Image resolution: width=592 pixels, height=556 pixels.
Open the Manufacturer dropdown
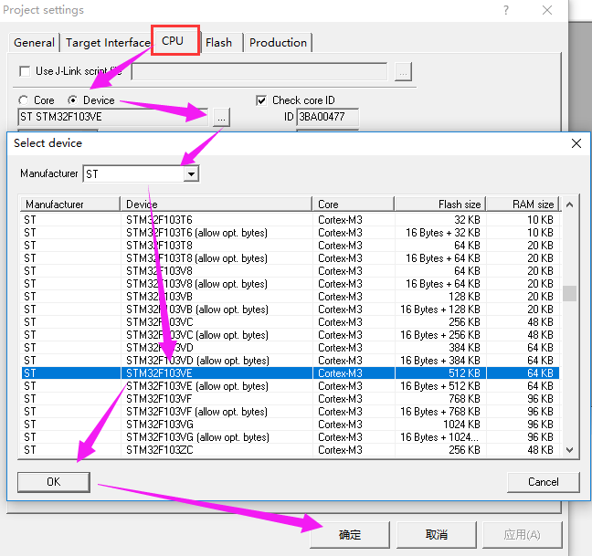[190, 173]
